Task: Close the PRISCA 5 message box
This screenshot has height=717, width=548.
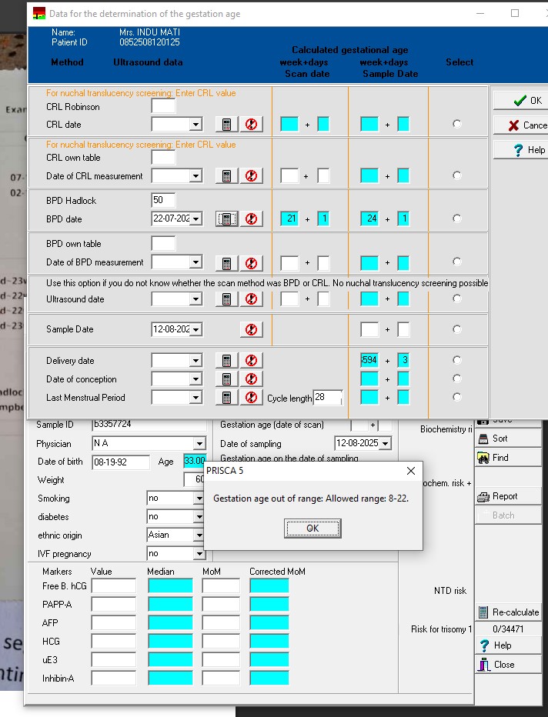Action: tap(410, 471)
